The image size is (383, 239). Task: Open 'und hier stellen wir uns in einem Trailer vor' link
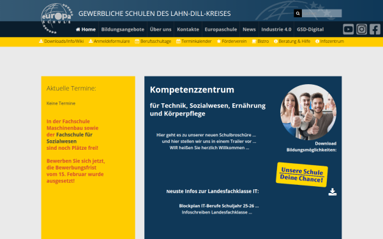(209, 141)
